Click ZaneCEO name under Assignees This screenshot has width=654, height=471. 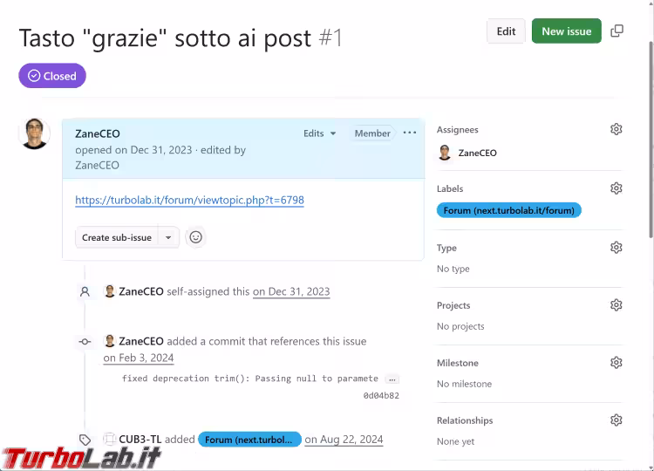478,154
